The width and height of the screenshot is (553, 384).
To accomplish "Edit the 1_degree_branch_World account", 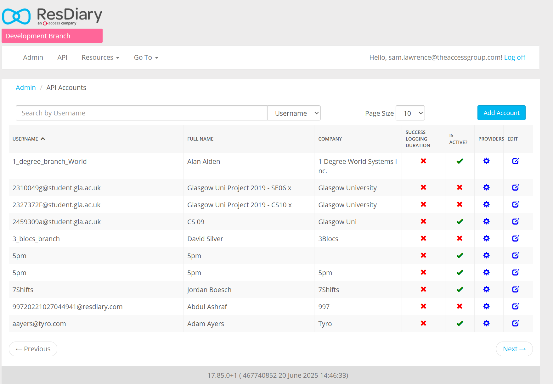I will pyautogui.click(x=516, y=161).
